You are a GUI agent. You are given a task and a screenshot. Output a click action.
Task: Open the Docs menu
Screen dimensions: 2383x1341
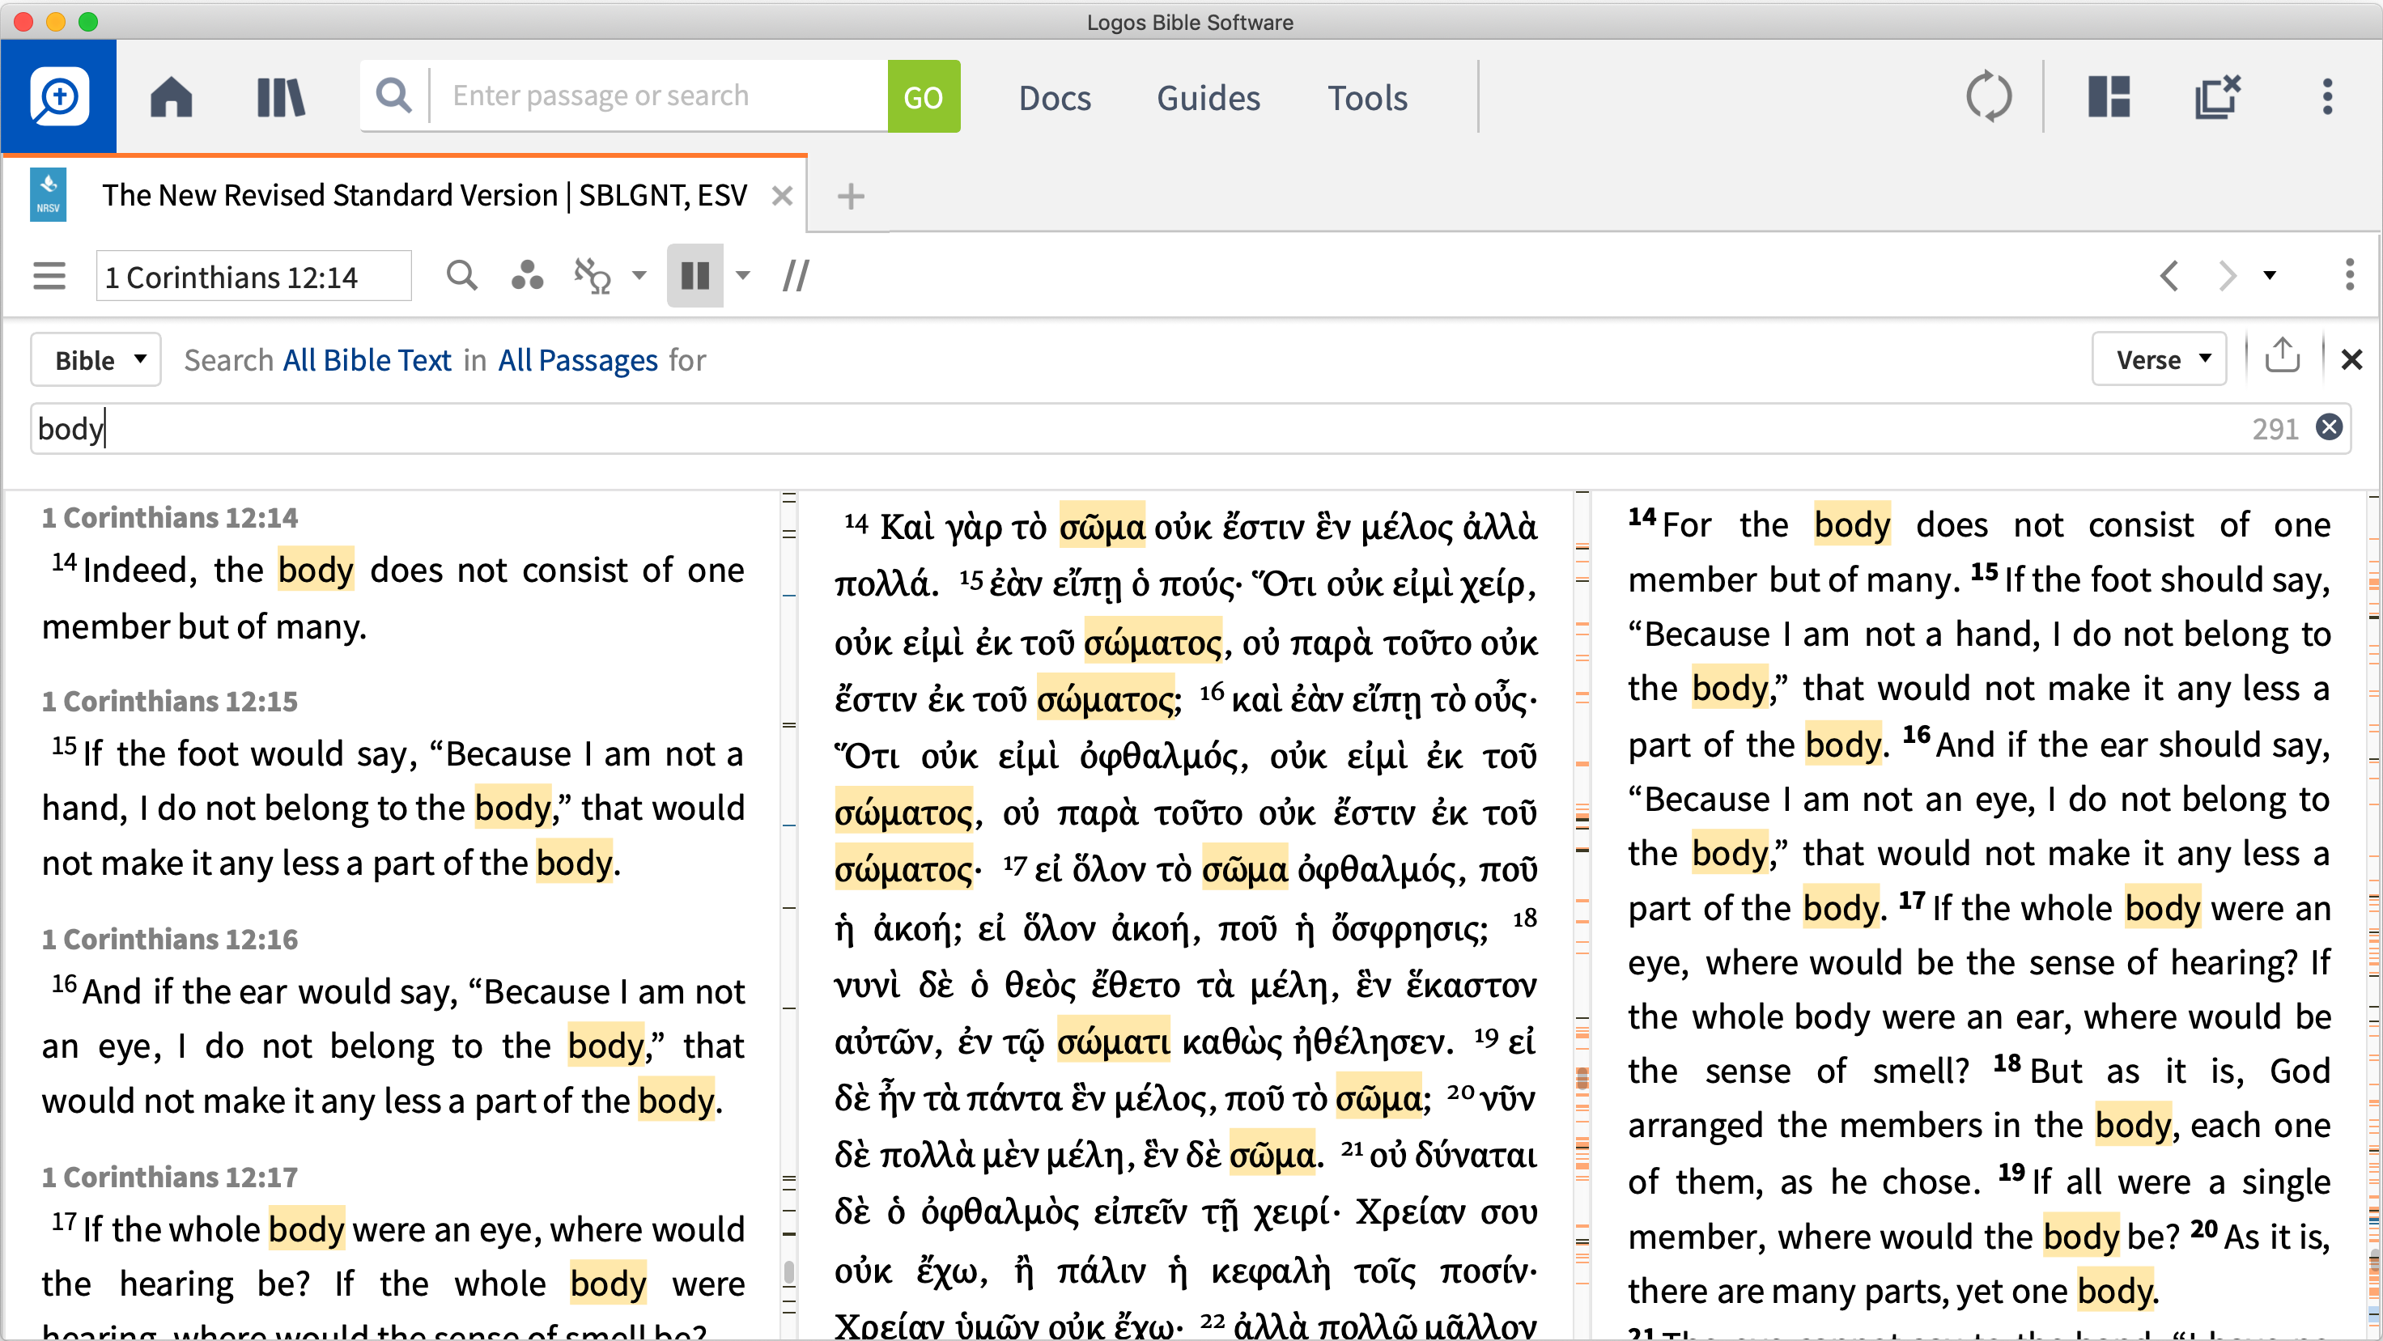click(1055, 97)
